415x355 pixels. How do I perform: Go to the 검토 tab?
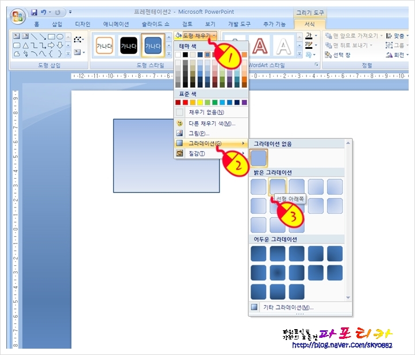(187, 24)
